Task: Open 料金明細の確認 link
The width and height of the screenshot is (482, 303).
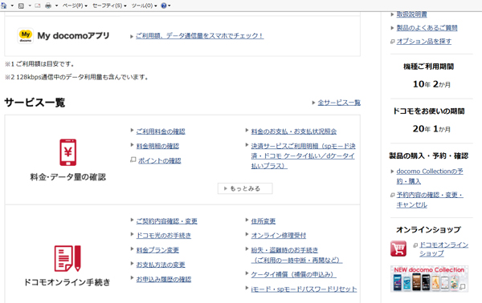Action: click(157, 146)
